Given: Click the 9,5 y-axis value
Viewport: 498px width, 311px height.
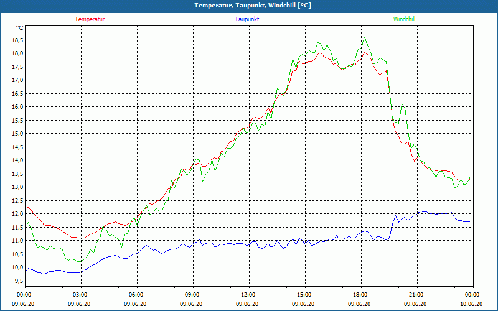Looking at the screenshot, I should pos(19,281).
